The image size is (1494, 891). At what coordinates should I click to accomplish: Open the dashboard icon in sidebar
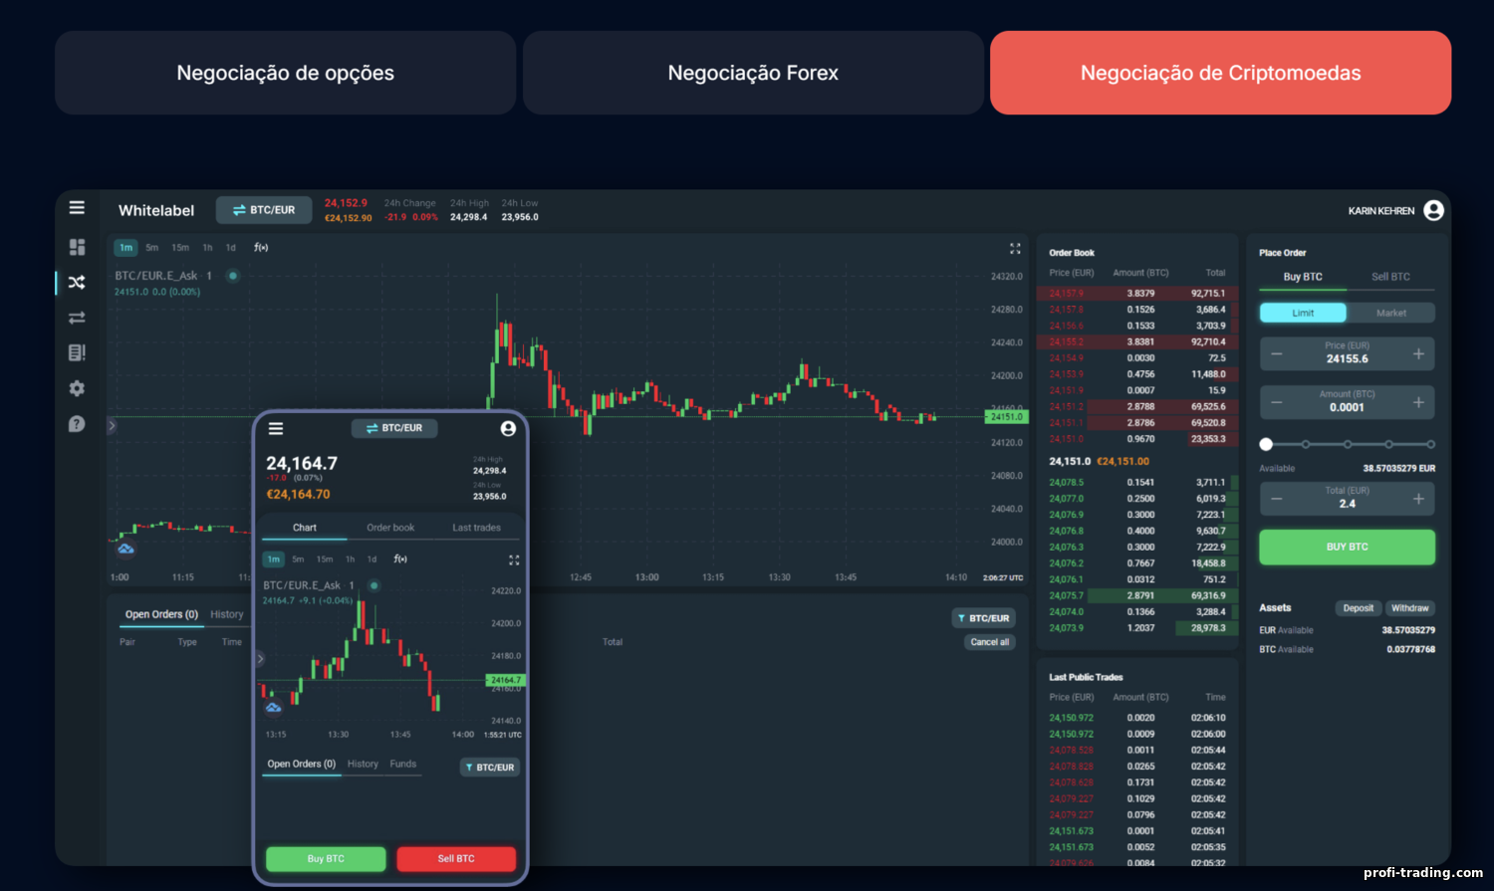click(77, 247)
